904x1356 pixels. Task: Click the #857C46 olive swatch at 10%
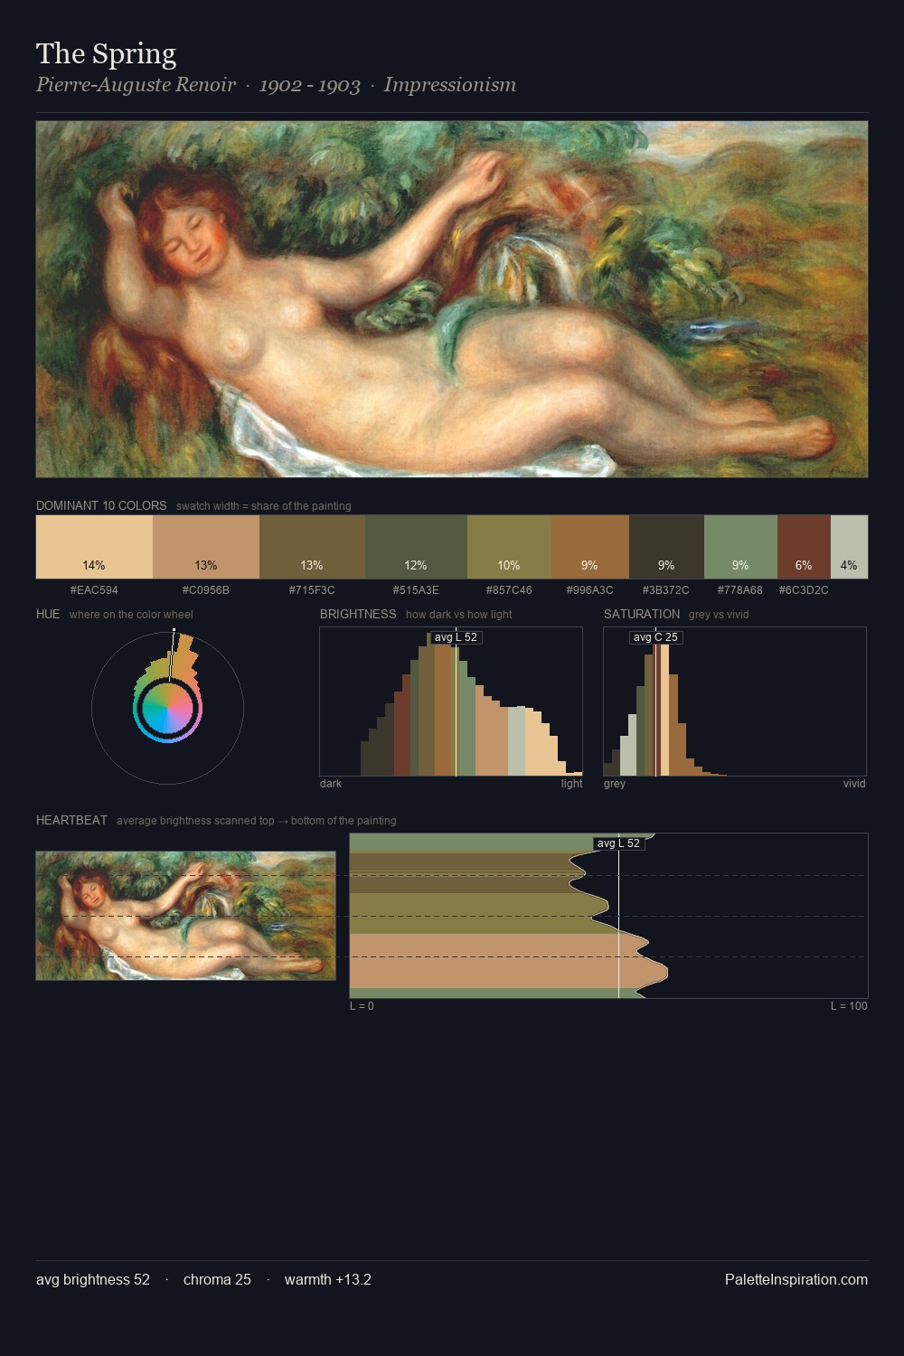(x=509, y=547)
